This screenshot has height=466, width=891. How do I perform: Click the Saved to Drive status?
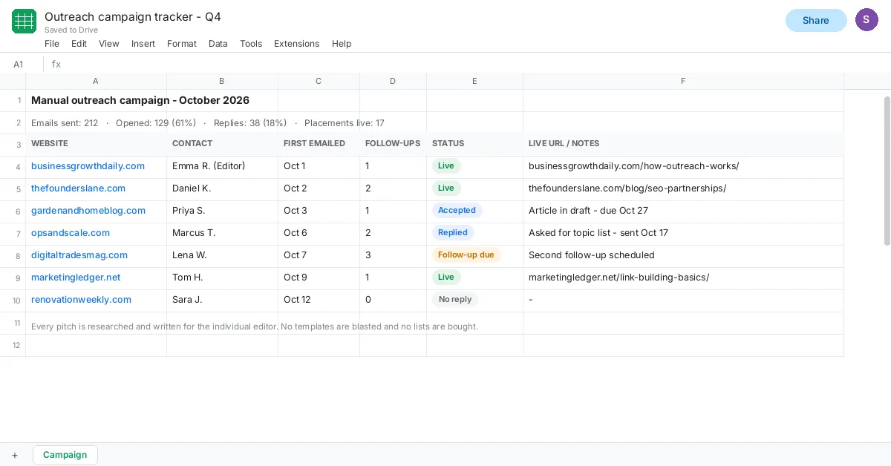coord(71,30)
